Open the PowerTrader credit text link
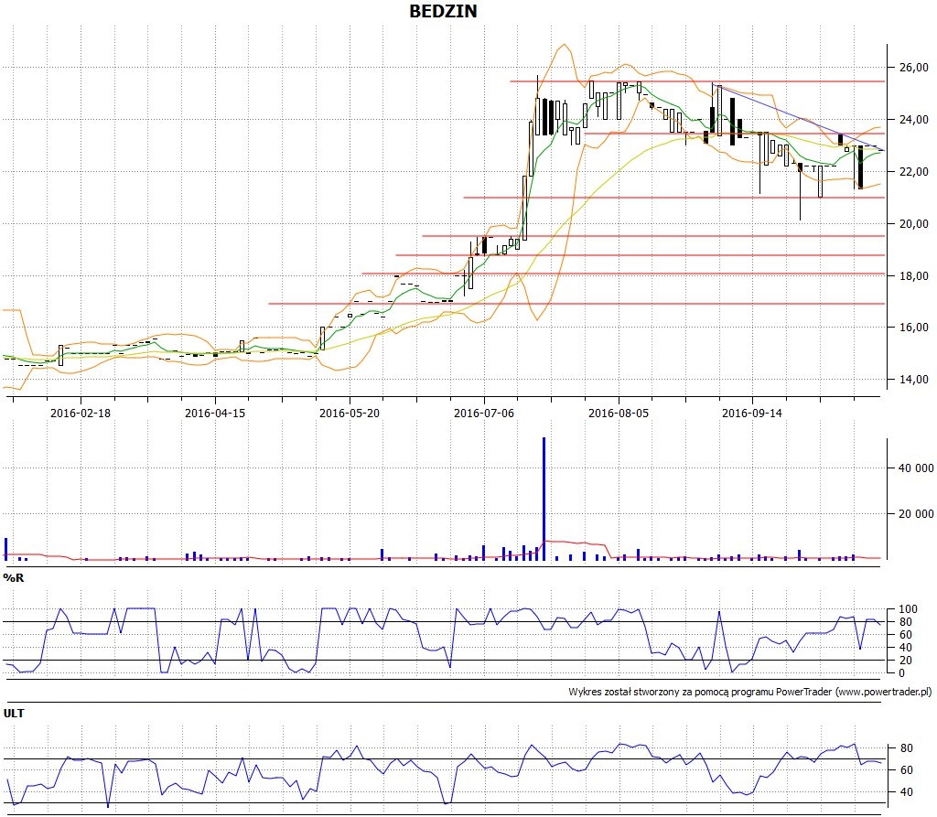937x817 pixels. point(750,692)
